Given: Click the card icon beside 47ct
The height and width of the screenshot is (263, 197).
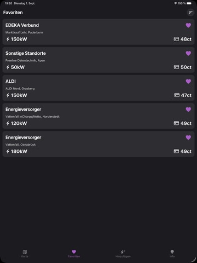Looking at the screenshot, I should pos(177,95).
